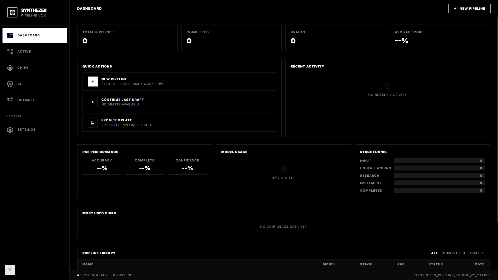The width and height of the screenshot is (498, 280).
Task: Click the template icon on From Template action
Action: tap(92, 122)
